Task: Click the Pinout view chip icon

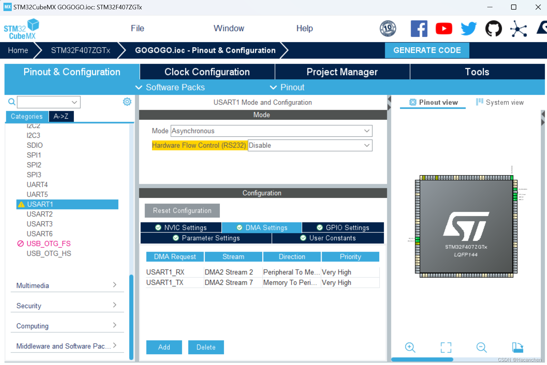Action: click(x=413, y=102)
